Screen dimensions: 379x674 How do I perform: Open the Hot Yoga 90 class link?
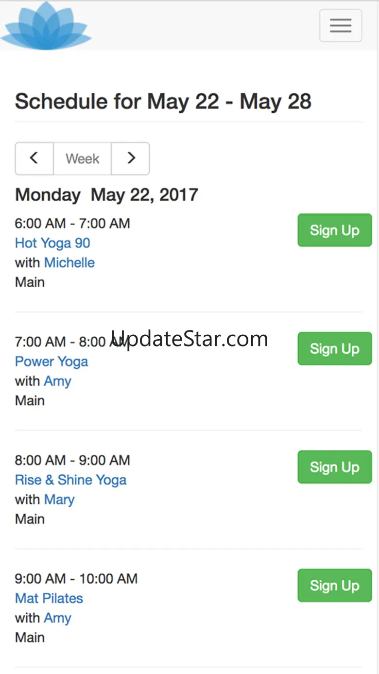coord(52,243)
